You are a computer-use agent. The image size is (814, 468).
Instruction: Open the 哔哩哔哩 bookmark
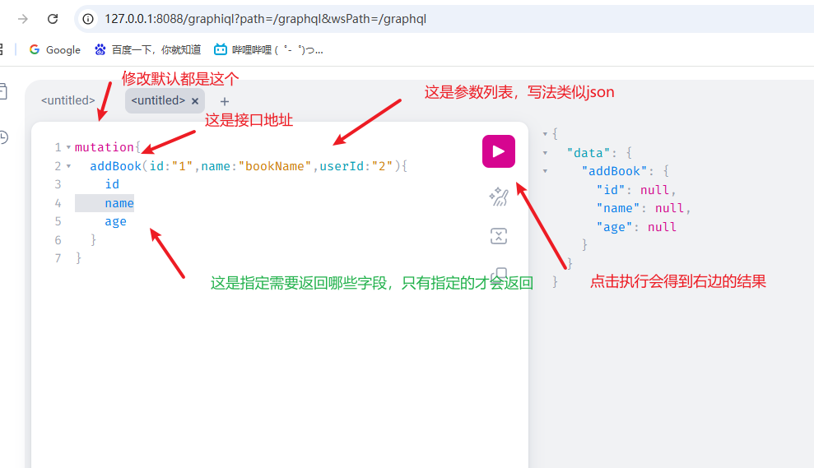pos(268,50)
